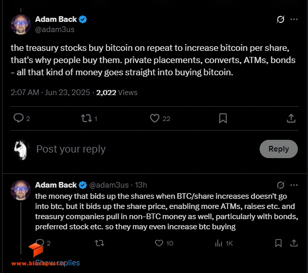Repost the second Adam Back reply

click(x=99, y=244)
